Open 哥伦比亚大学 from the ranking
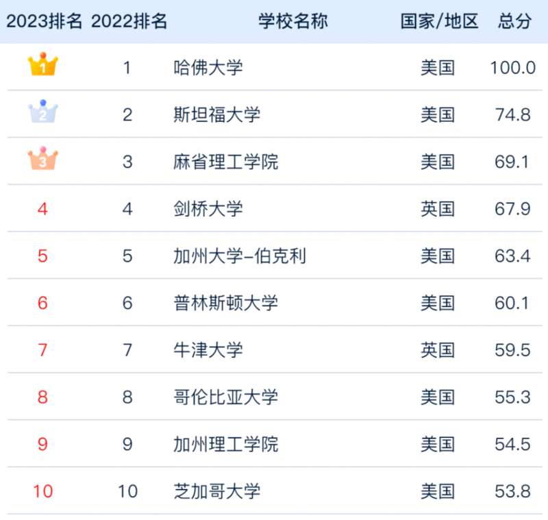The height and width of the screenshot is (520, 548). click(x=226, y=397)
